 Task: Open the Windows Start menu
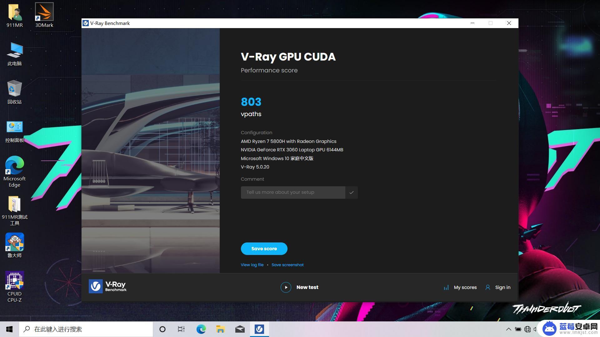coord(9,329)
